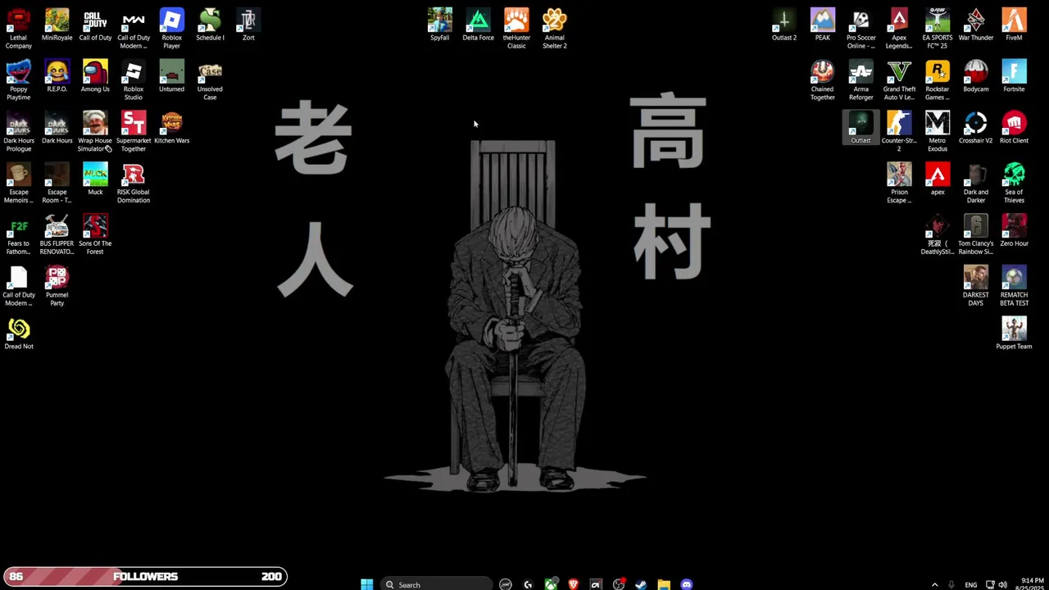Click the Chained Together icon

823,80
